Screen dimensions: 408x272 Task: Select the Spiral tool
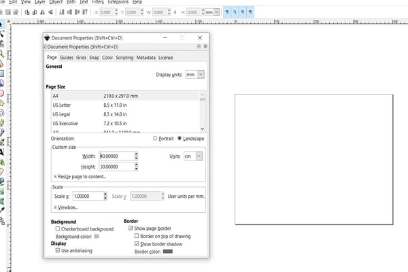pyautogui.click(x=1, y=113)
